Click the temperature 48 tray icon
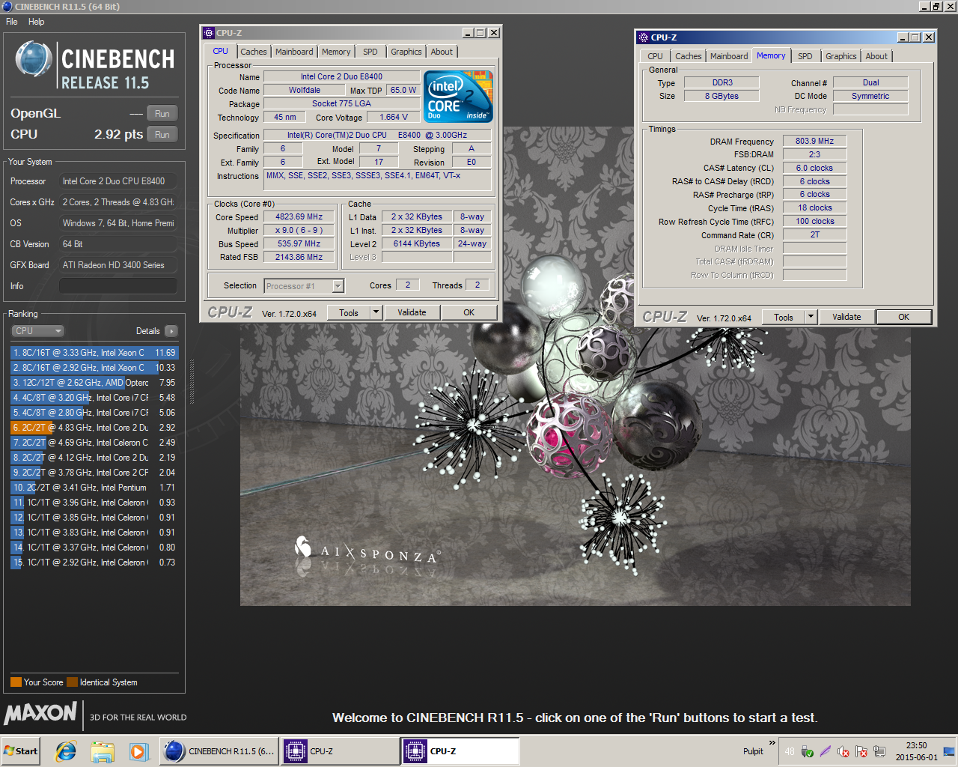 click(790, 751)
